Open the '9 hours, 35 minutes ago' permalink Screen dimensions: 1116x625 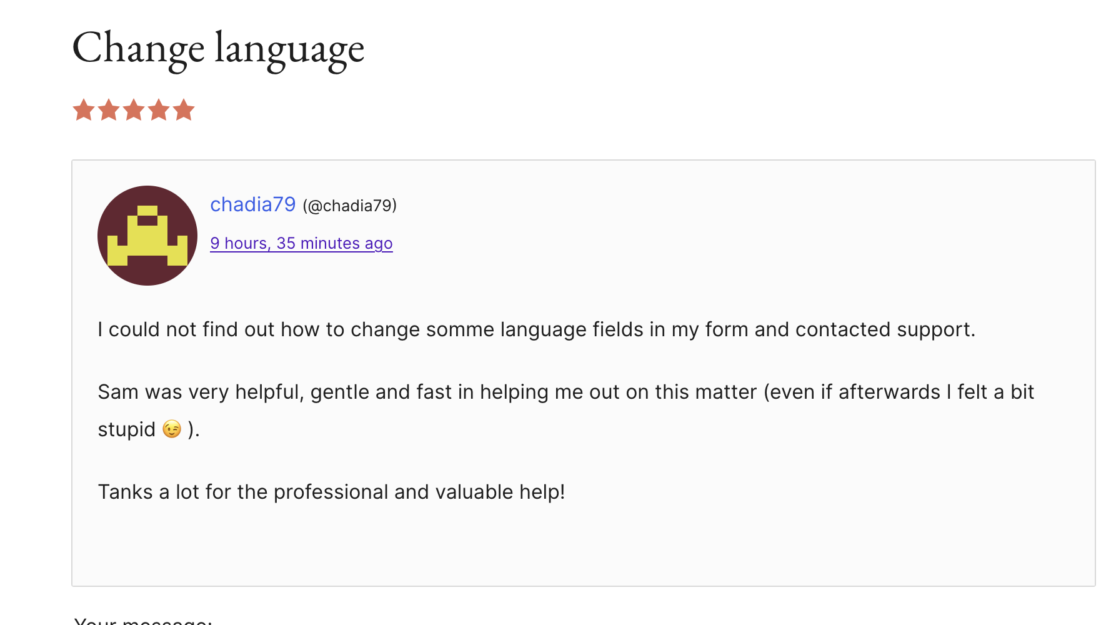301,243
